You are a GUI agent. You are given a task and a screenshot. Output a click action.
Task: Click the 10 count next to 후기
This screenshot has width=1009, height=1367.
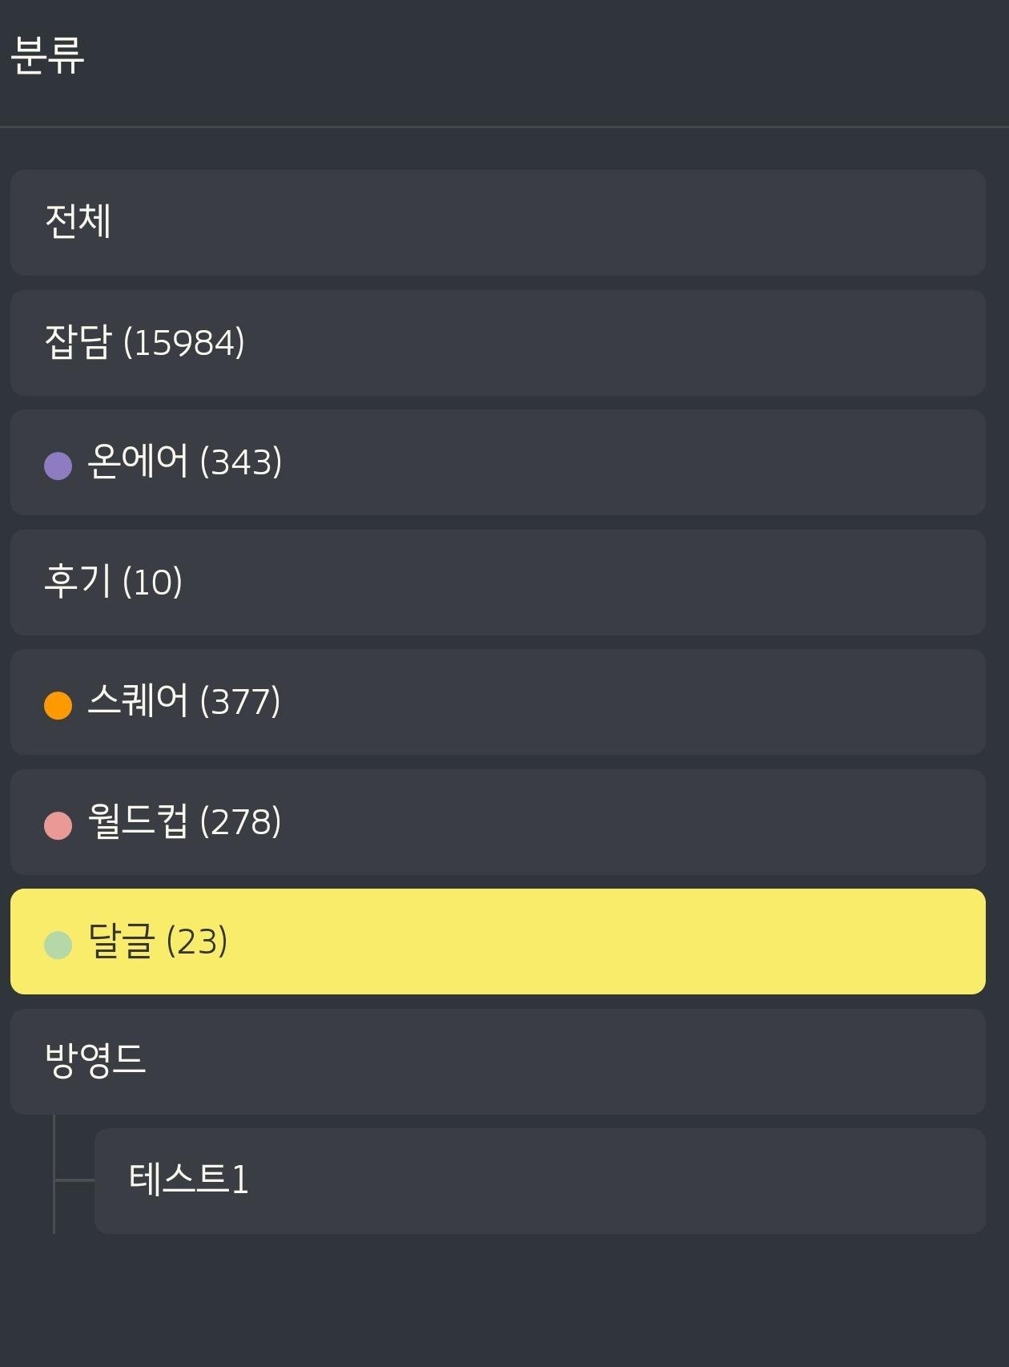[x=153, y=583]
